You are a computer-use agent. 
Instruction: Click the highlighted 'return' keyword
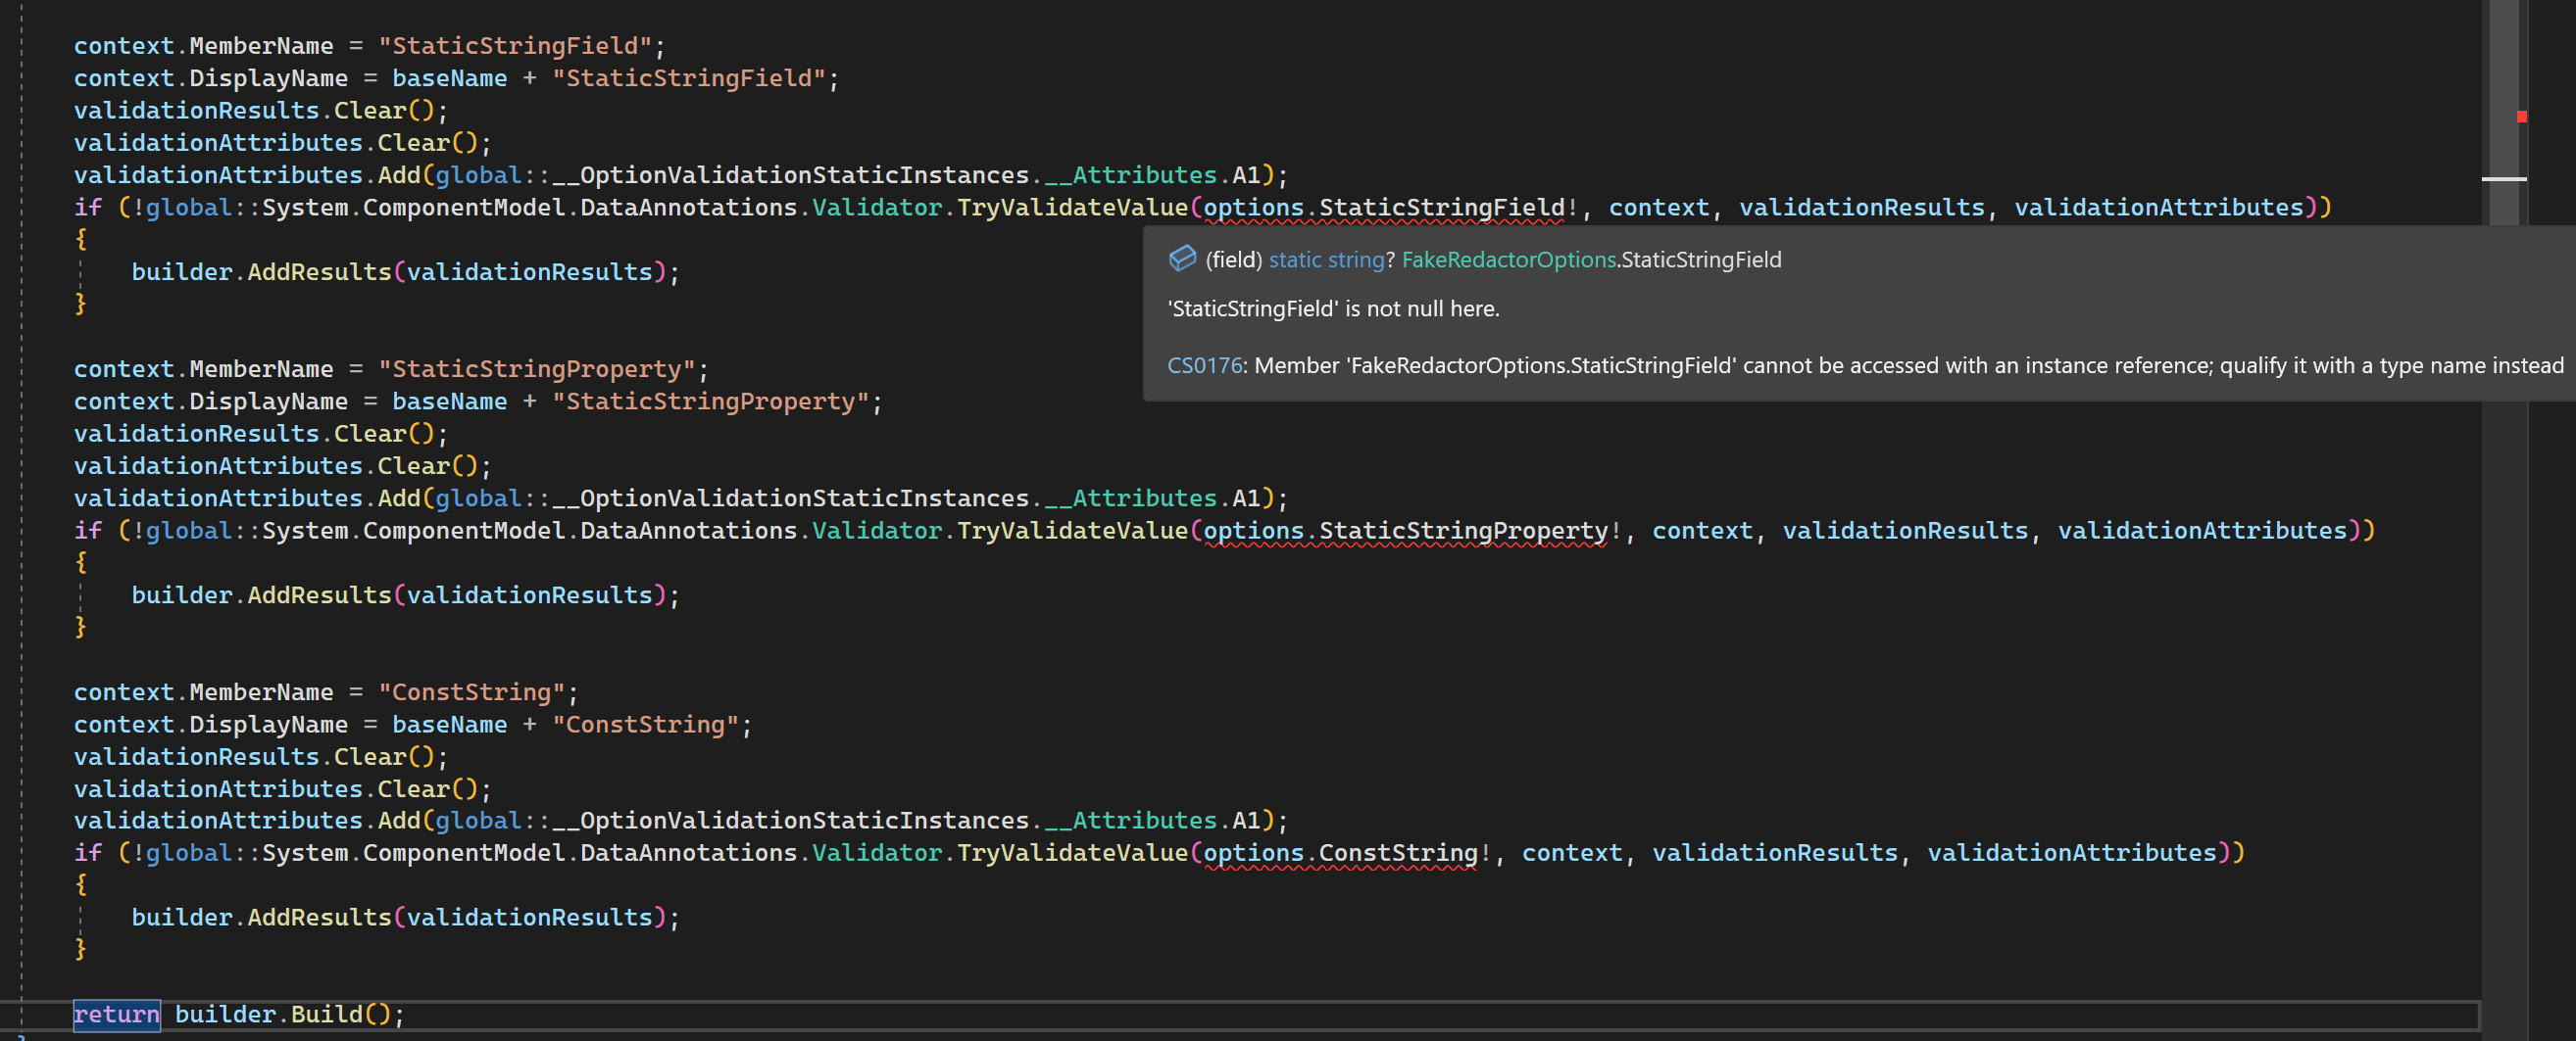[115, 1014]
